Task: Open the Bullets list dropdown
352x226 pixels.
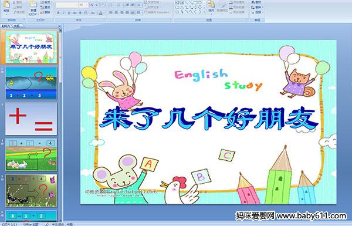Action: (x=111, y=5)
